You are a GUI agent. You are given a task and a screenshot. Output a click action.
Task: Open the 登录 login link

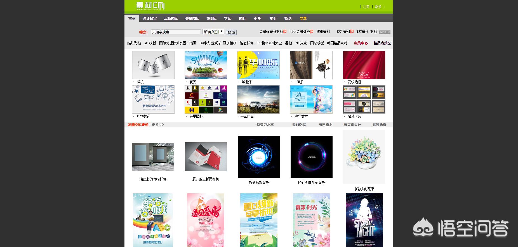point(378,7)
